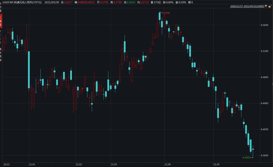Select the 21.04 date label on time axis
Screen dimensions: 273x167
tap(168, 164)
